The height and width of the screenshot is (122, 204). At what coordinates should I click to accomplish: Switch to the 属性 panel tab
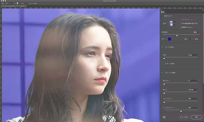click(163, 12)
